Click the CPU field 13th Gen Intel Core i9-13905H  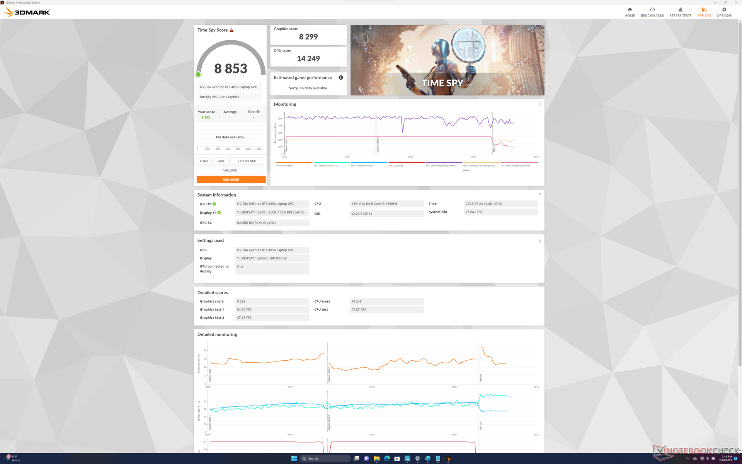tap(386, 204)
